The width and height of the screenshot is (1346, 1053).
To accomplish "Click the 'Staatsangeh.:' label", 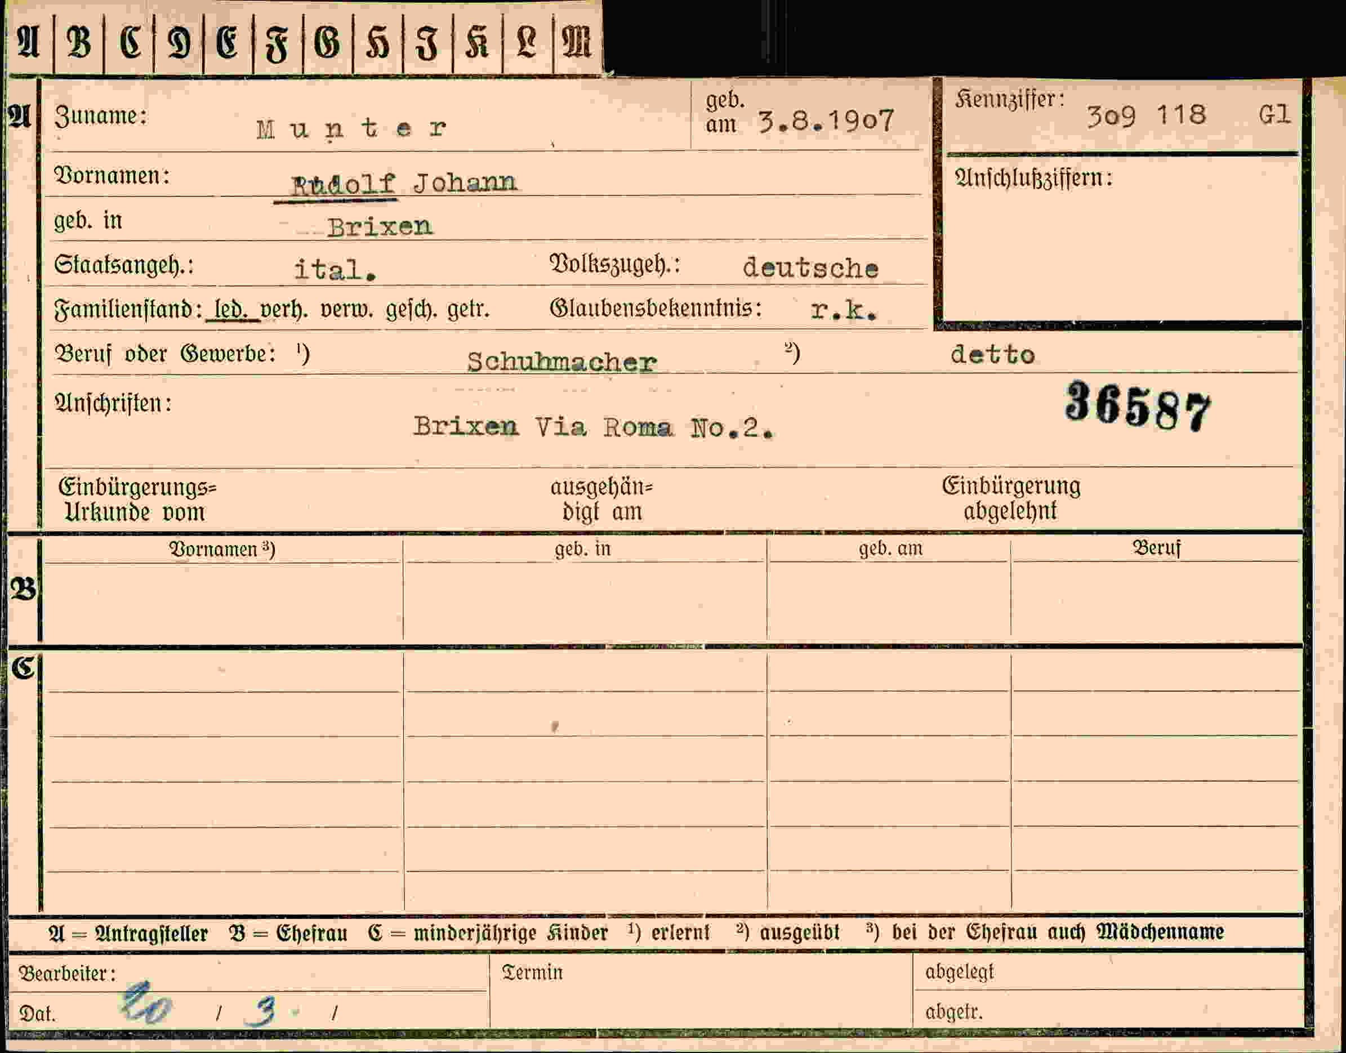I will [x=123, y=265].
